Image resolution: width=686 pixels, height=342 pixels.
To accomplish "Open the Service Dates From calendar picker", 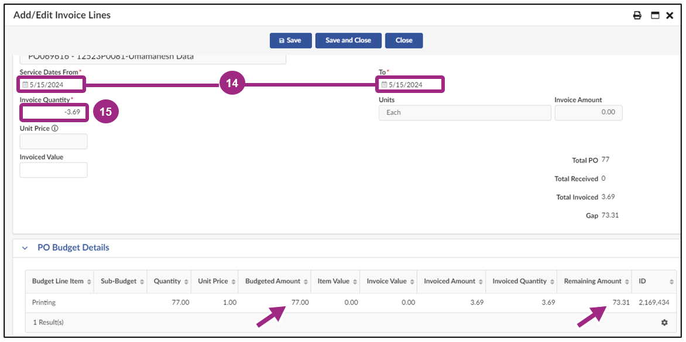I will [26, 84].
